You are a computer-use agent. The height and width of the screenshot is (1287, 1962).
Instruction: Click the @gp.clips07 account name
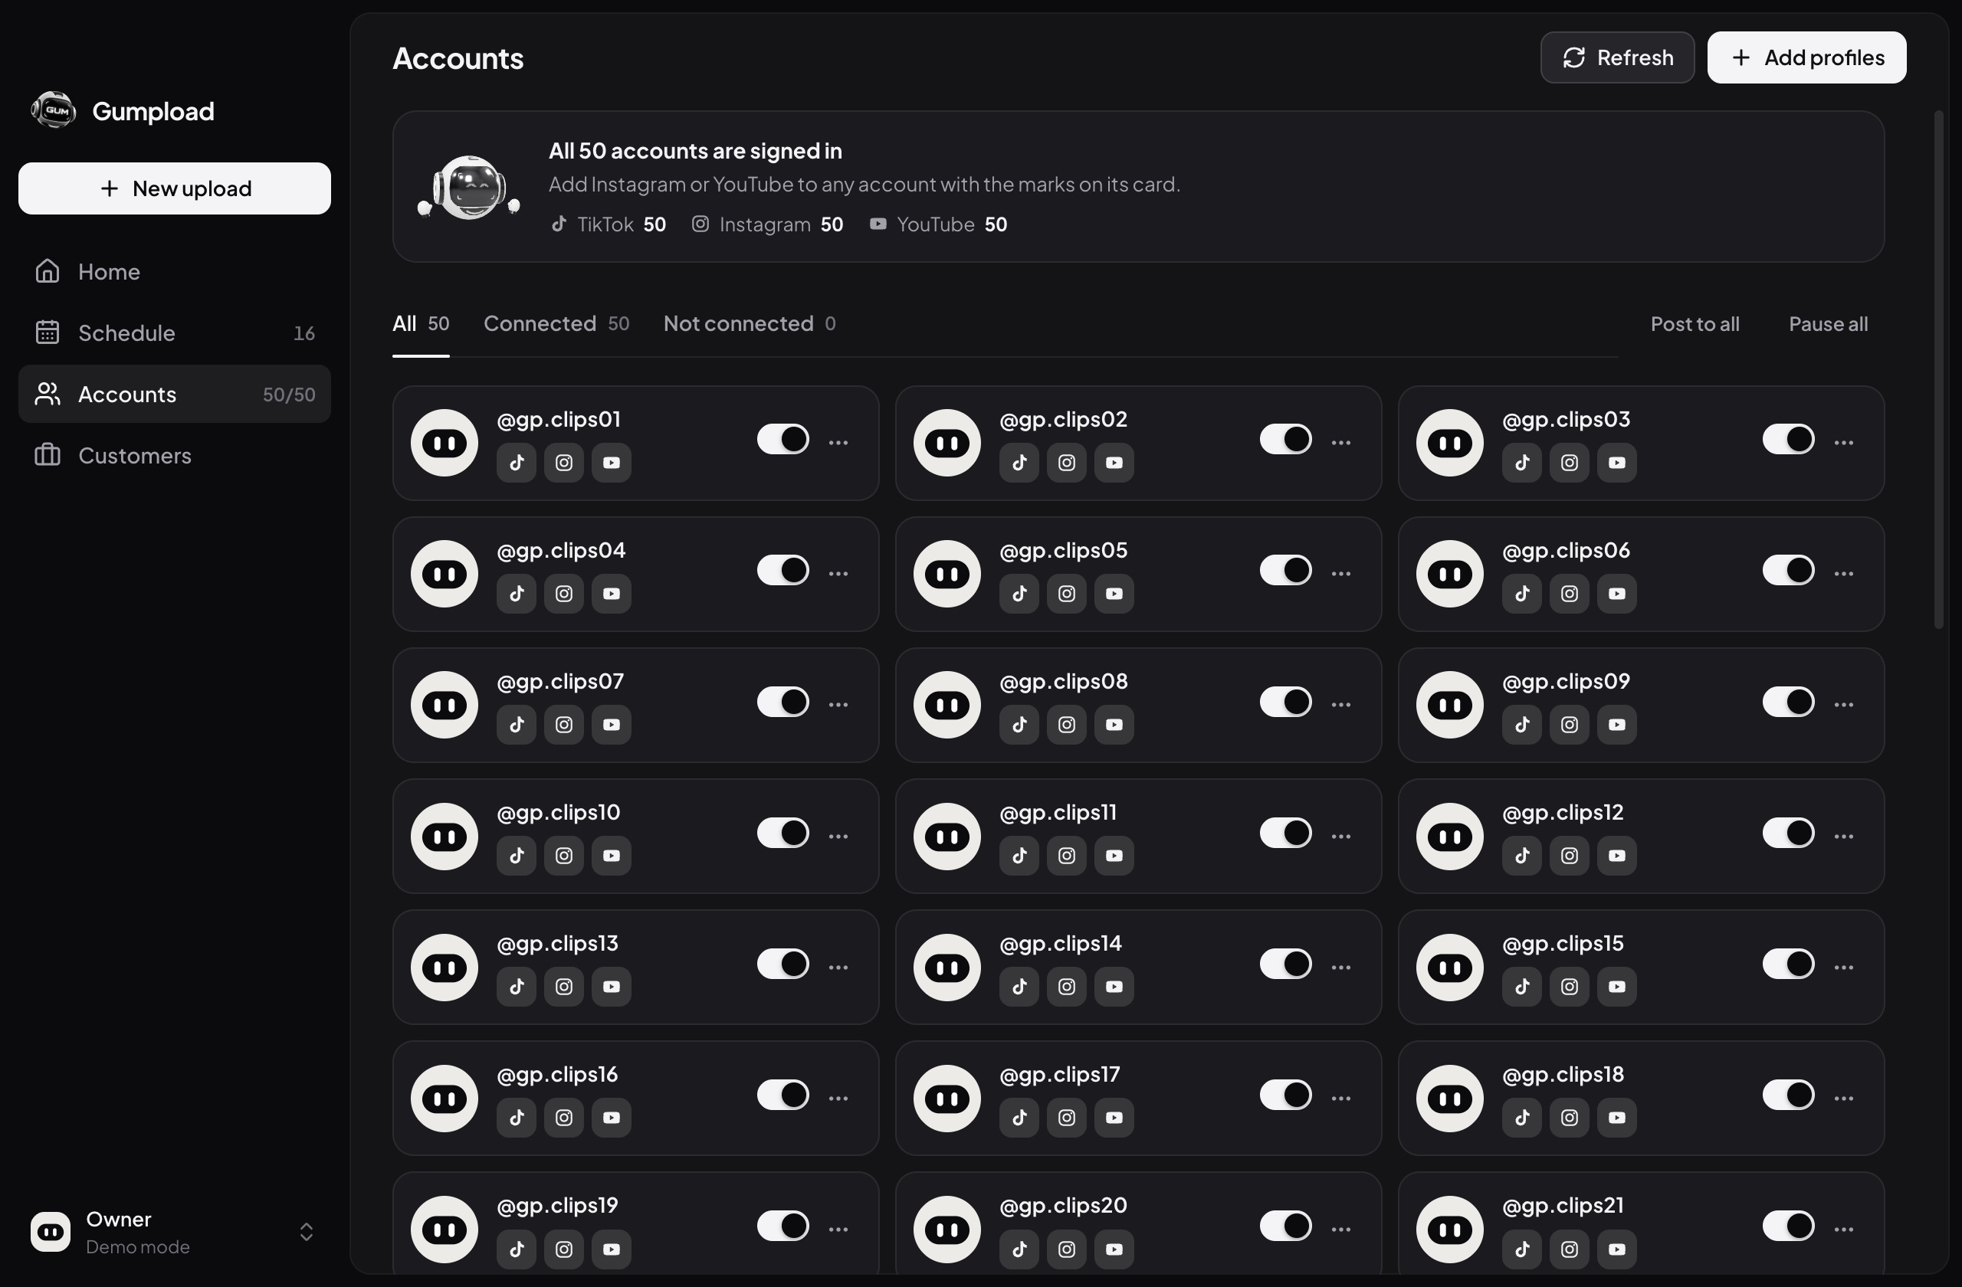560,681
